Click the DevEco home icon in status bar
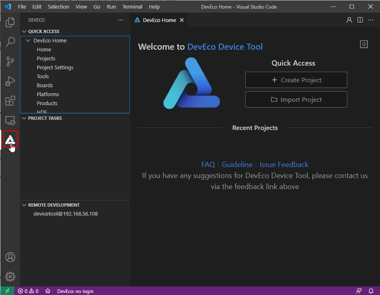The image size is (380, 295). 48,291
